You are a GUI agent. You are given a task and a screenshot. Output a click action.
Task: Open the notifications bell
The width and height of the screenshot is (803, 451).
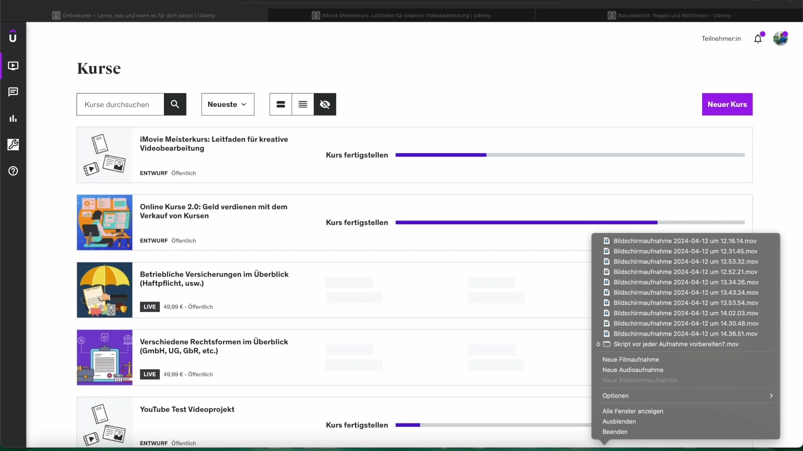tap(758, 39)
